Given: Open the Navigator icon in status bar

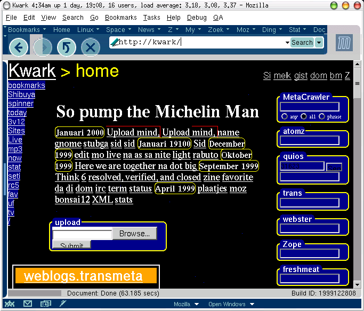Looking at the screenshot, I should (x=10, y=304).
